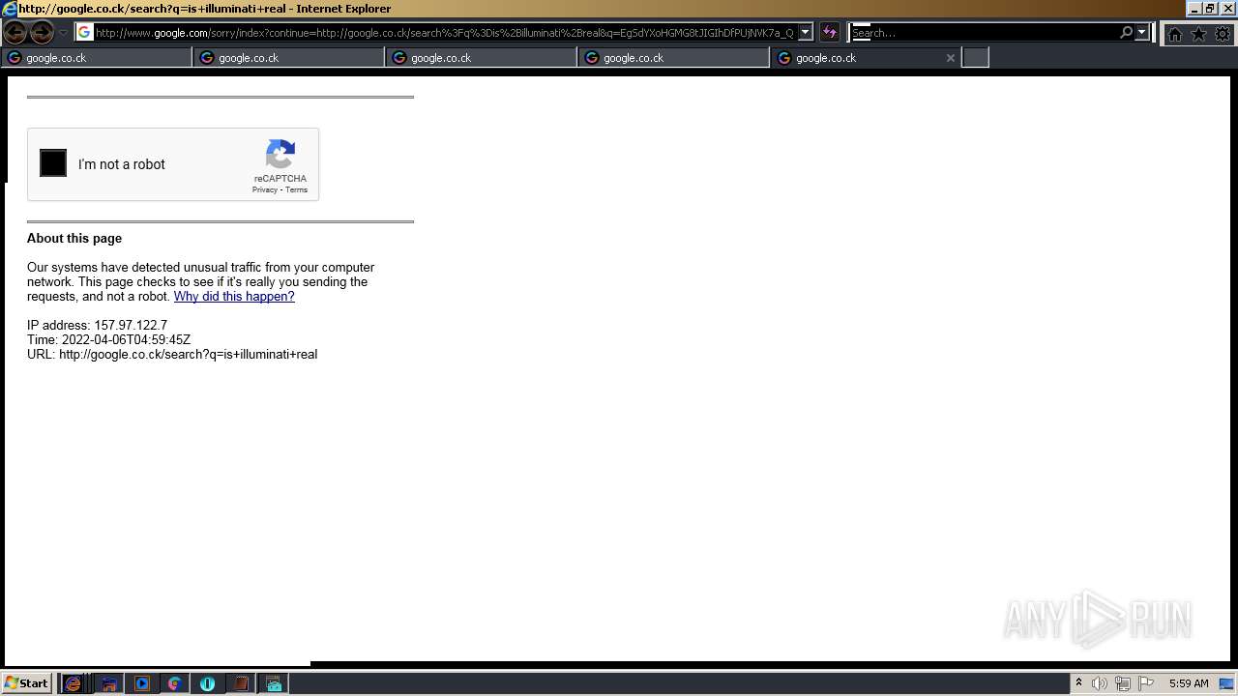The width and height of the screenshot is (1238, 696).
Task: Click the Show desktop button
Action: pyautogui.click(x=1227, y=683)
